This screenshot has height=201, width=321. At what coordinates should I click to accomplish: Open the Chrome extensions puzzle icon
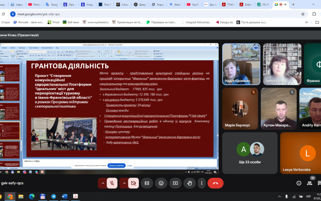coord(314,14)
